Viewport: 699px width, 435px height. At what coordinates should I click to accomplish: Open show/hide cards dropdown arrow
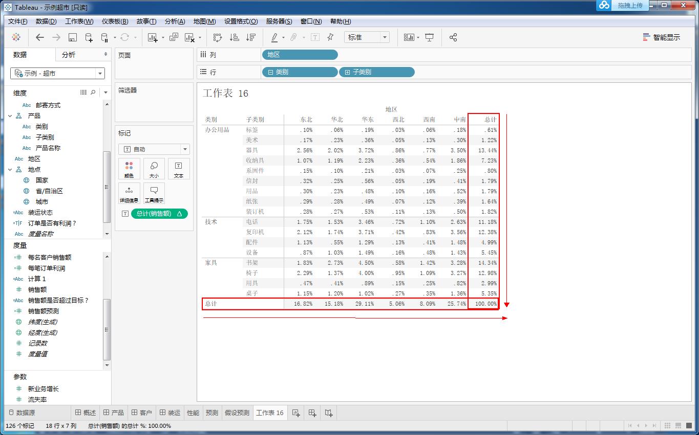(418, 38)
